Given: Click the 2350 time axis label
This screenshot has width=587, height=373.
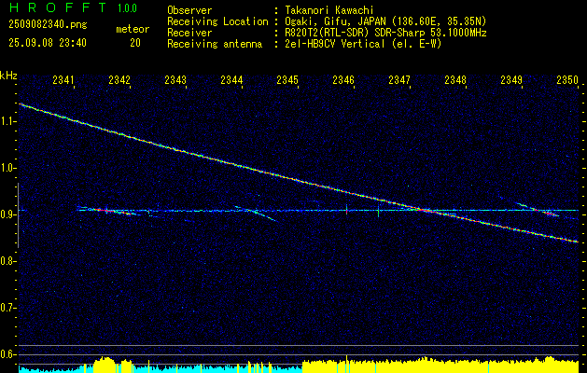Looking at the screenshot, I should 567,79.
